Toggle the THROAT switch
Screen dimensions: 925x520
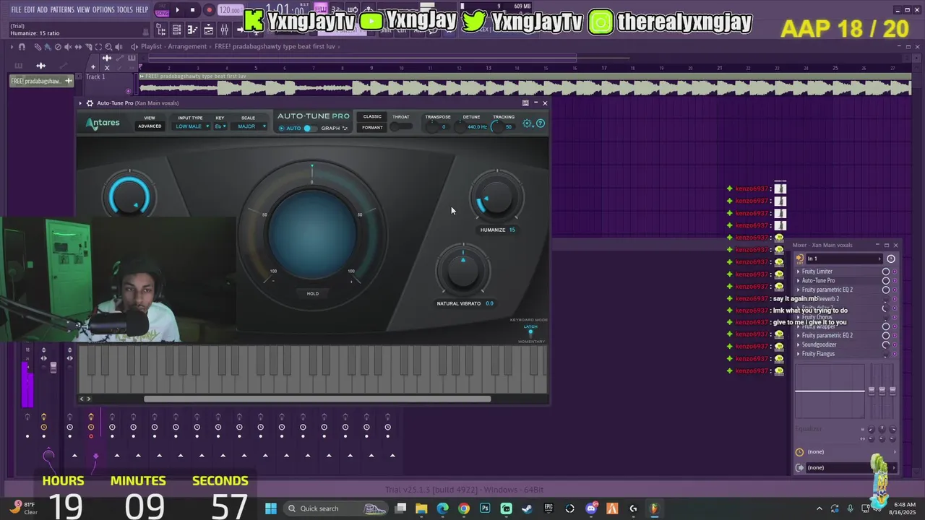[x=401, y=126]
